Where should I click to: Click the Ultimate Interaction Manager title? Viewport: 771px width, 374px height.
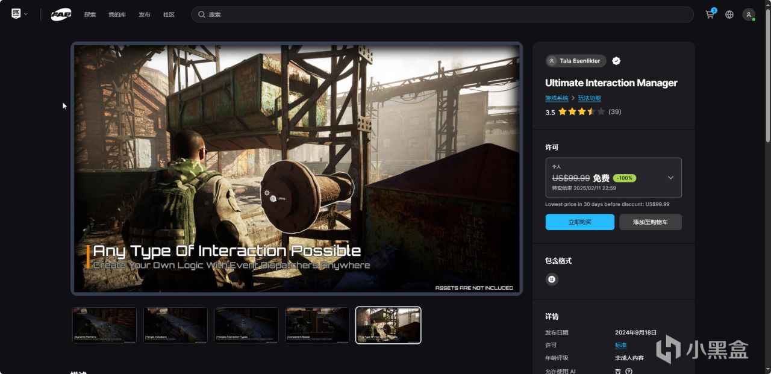coord(611,83)
